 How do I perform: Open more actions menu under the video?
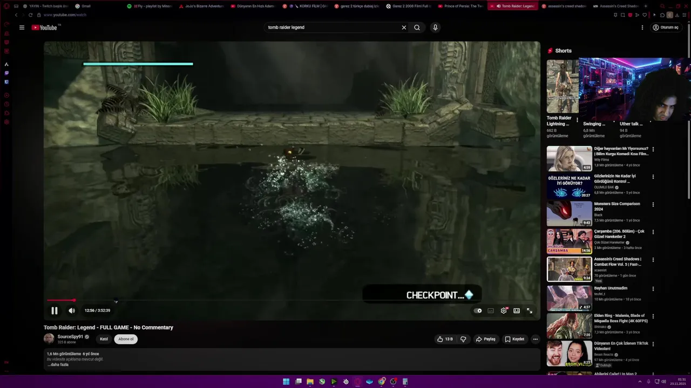click(536, 339)
